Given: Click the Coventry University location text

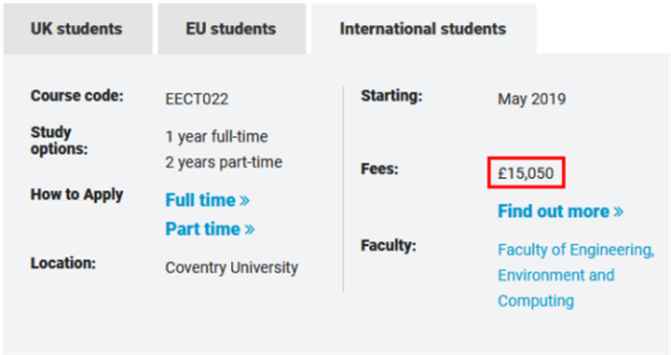Looking at the screenshot, I should [232, 267].
